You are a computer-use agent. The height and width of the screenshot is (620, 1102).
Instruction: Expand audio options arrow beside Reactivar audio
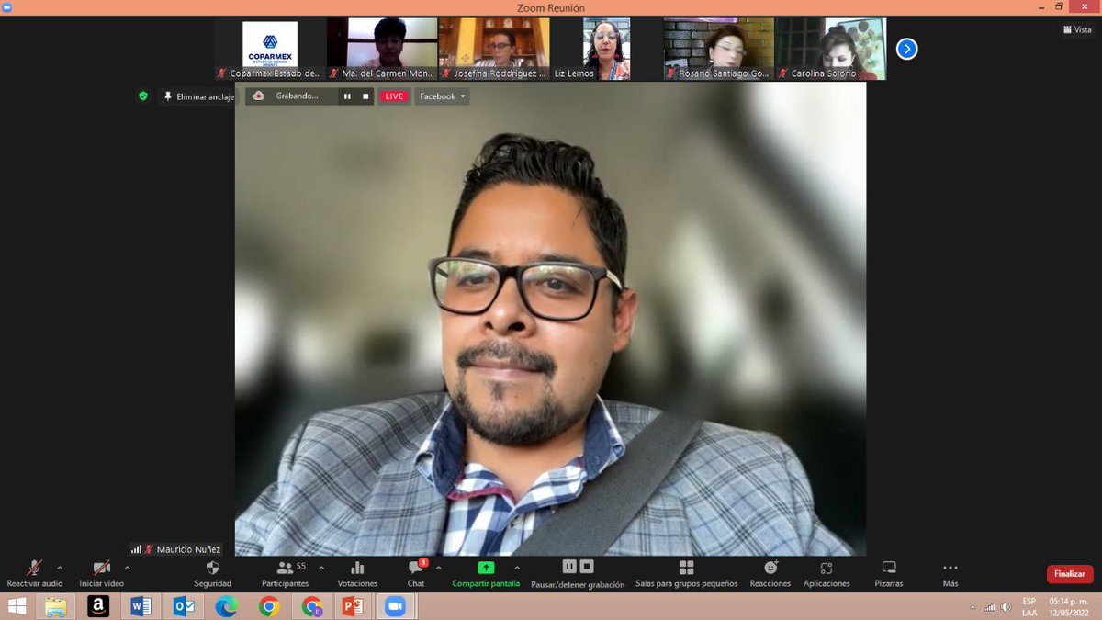[x=60, y=568]
